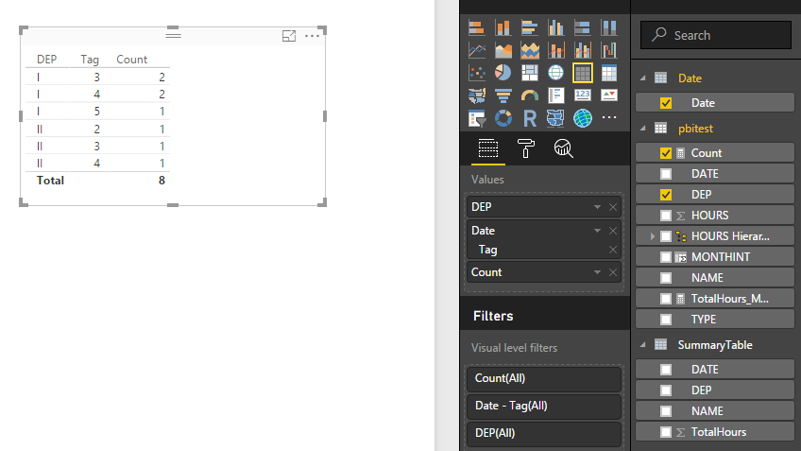Viewport: 801px width, 451px height.
Task: Open DEP field dropdown in Values
Action: coord(597,207)
